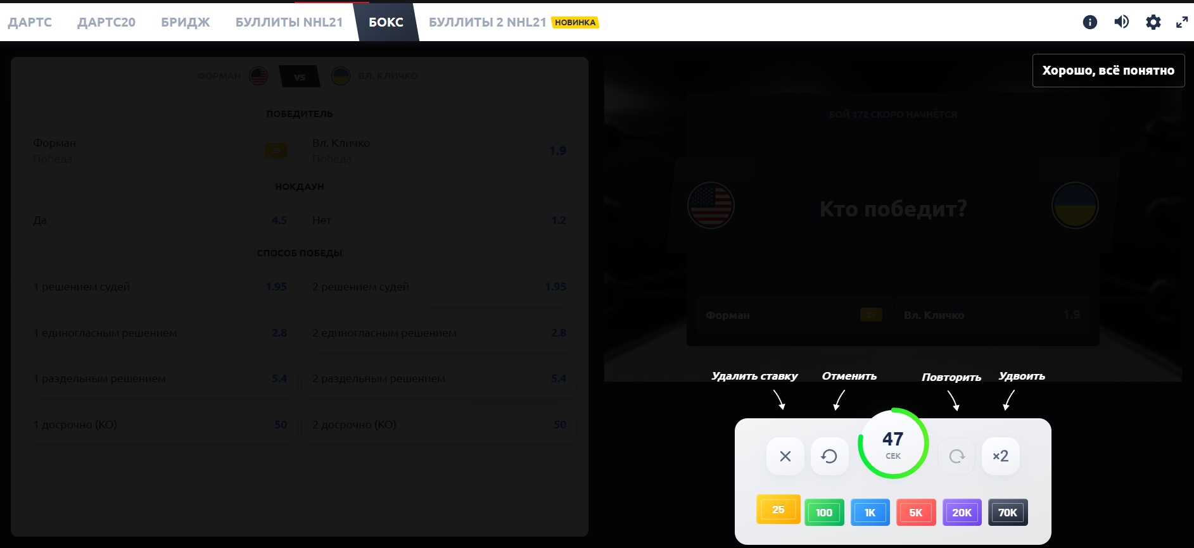Double the bet with x2 button
1194x548 pixels.
1000,456
